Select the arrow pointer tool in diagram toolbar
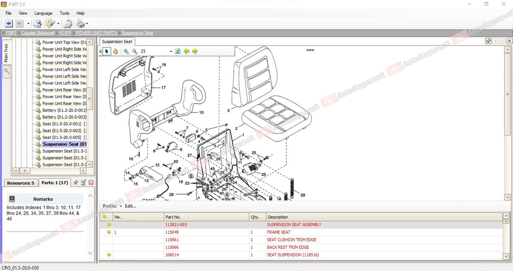513x271 pixels. click(x=107, y=51)
